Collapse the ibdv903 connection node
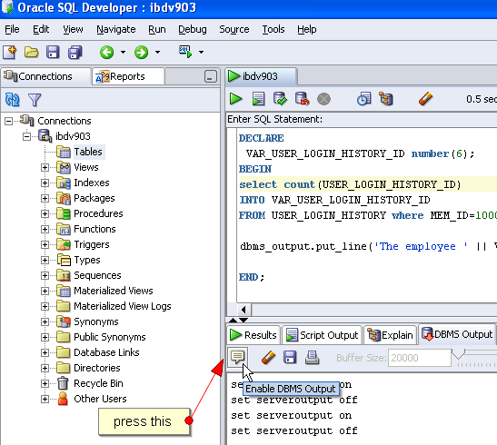 coord(26,136)
